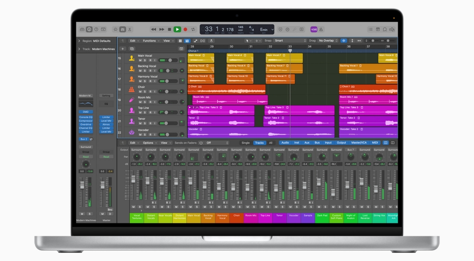Click the duplicate track button
The height and width of the screenshot is (261, 474).
pos(132,49)
